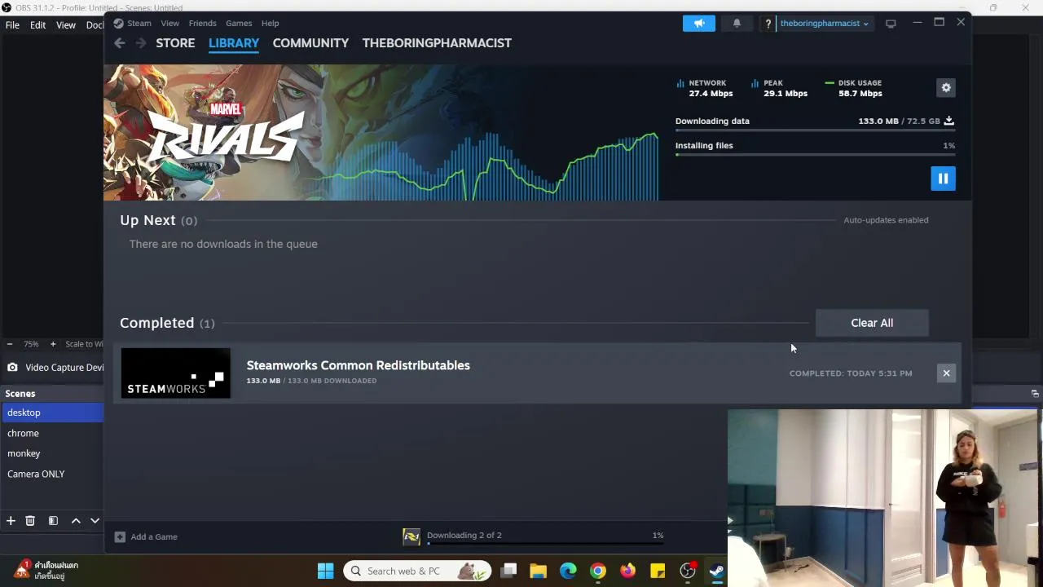Click the Downloading data progress bar
The height and width of the screenshot is (587, 1043).
click(x=815, y=130)
